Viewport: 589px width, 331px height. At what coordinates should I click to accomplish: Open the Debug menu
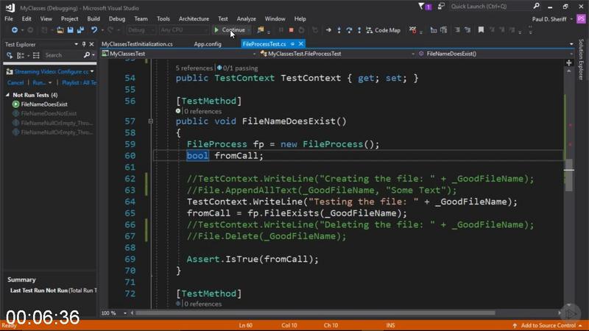117,19
